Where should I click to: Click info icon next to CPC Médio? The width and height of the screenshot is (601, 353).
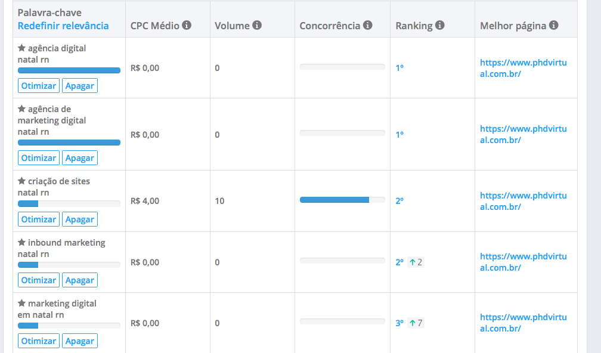[187, 25]
